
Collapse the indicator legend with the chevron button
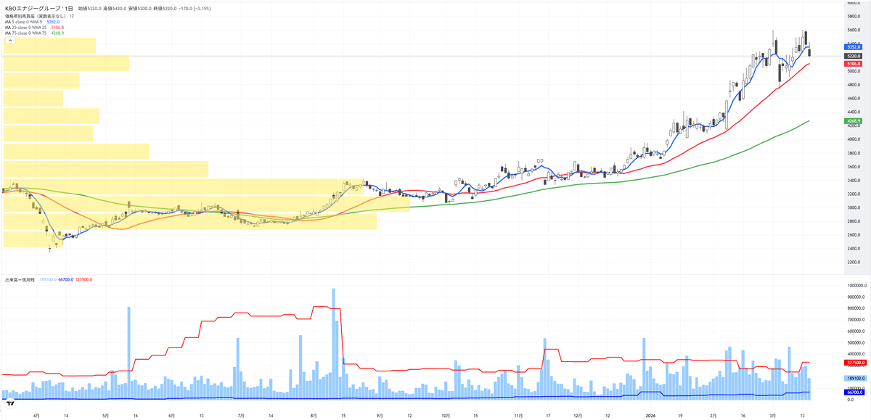pyautogui.click(x=10, y=41)
